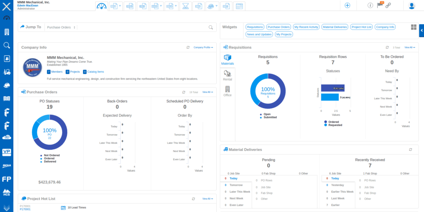This screenshot has width=424, height=212.
Task: Expand the hard hat toolbar dropdown arrow
Action: click(x=217, y=6)
